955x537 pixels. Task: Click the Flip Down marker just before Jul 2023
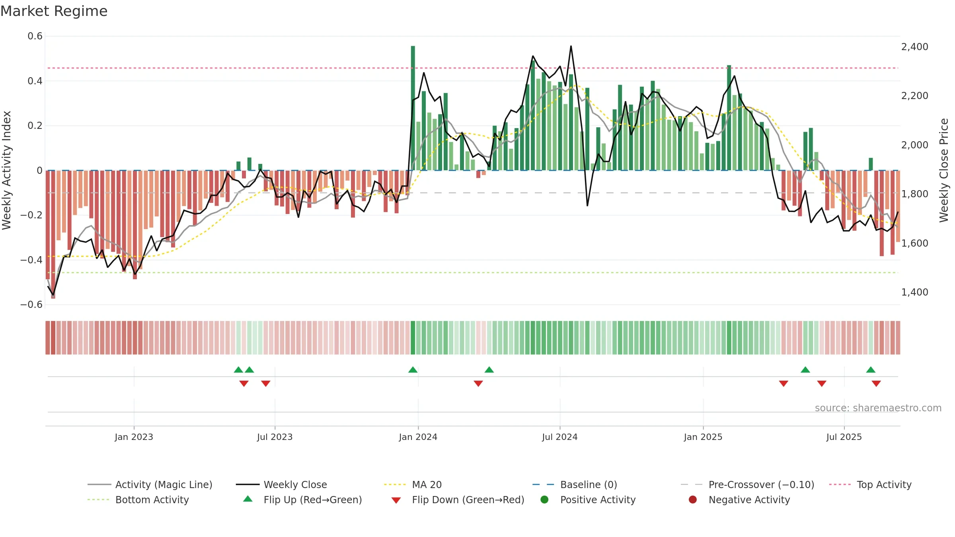[x=266, y=383]
